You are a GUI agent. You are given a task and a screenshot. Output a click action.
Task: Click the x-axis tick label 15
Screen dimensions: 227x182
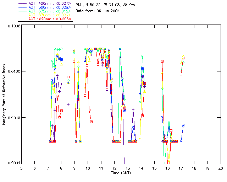point(154,168)
